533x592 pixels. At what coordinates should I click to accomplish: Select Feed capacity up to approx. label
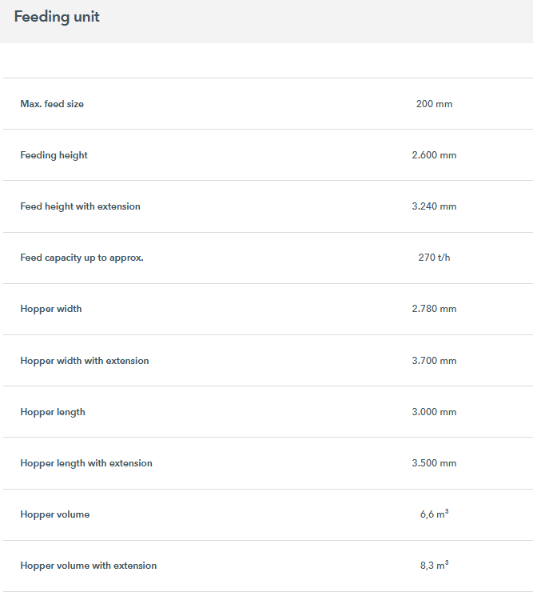point(82,258)
